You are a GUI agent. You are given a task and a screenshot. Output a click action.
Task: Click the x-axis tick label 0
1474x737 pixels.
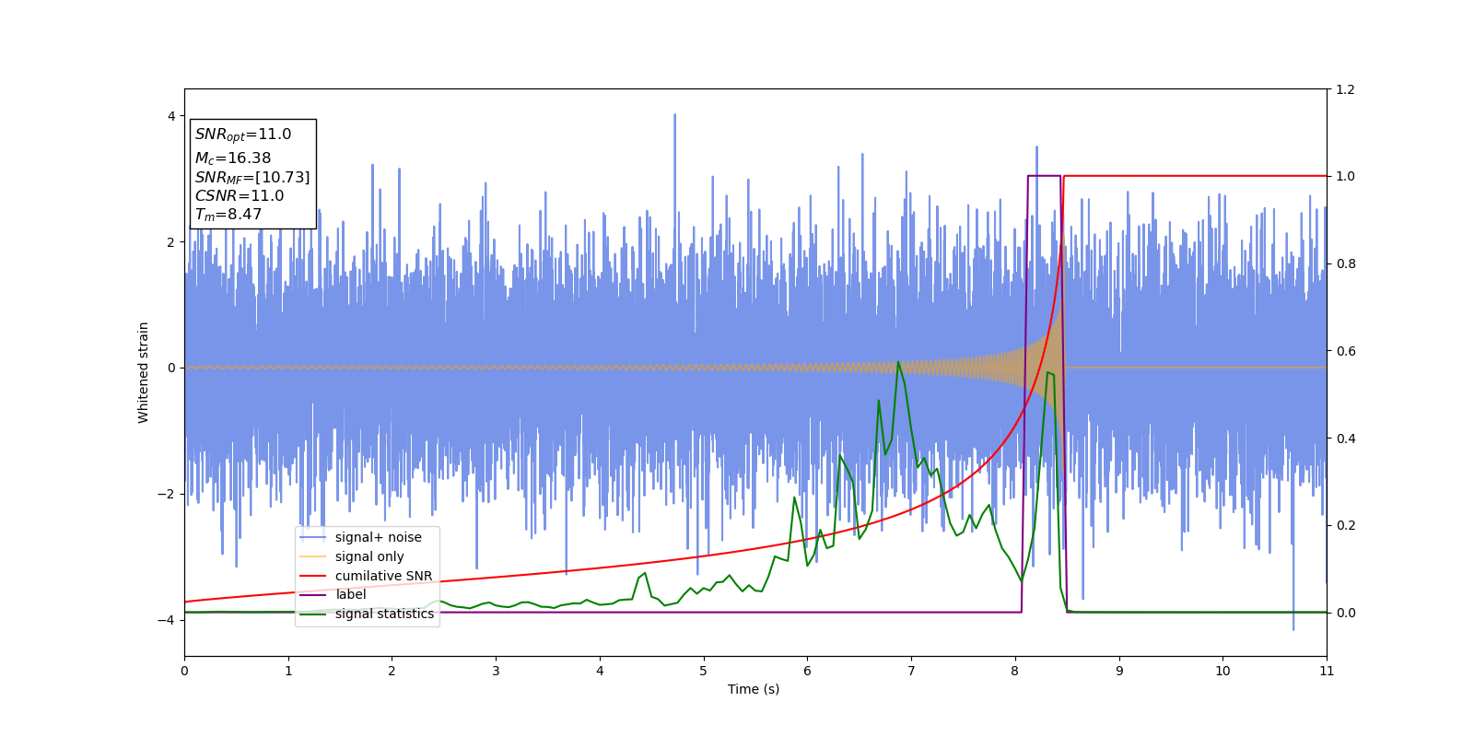point(184,671)
